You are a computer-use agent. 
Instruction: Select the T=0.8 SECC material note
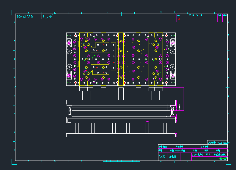pos(217,143)
